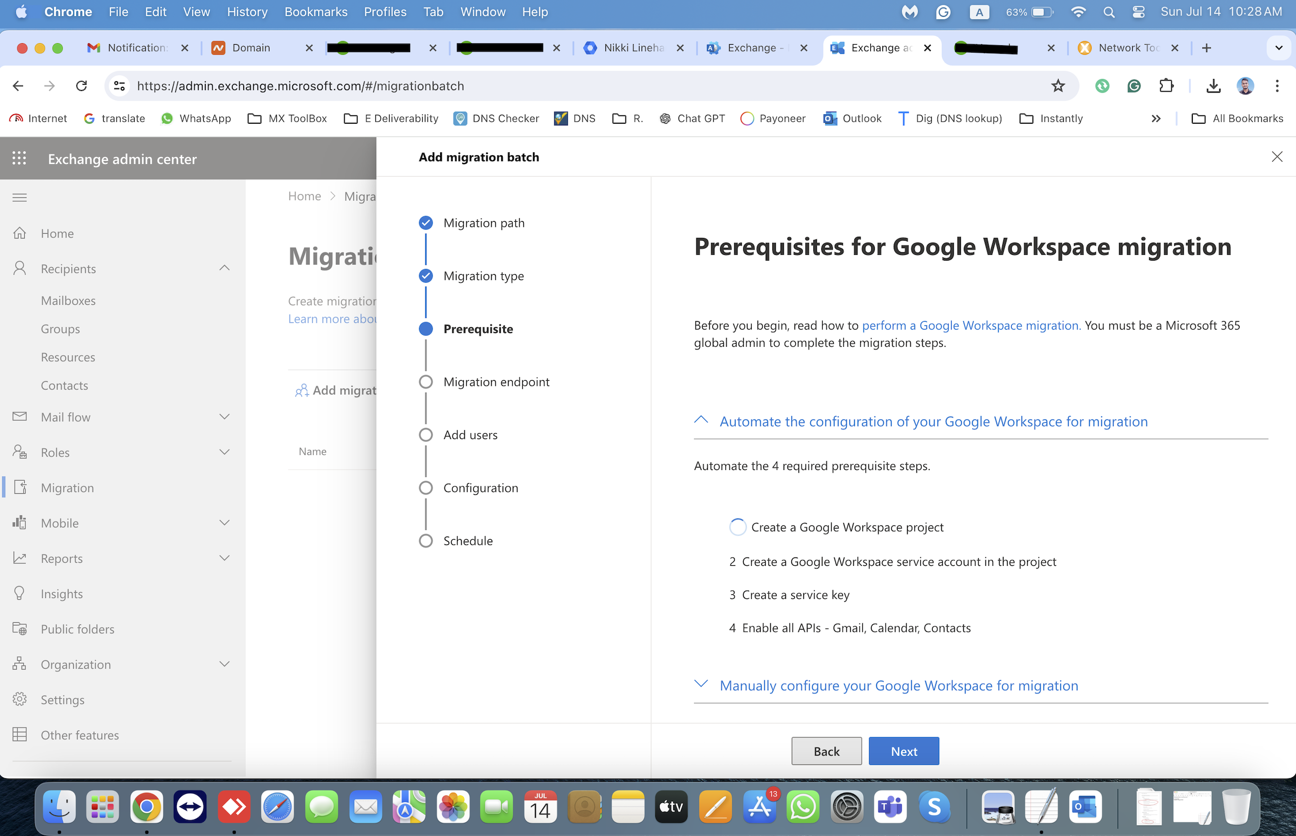1296x836 pixels.
Task: Switch to the Network Tools tab
Action: [1128, 48]
